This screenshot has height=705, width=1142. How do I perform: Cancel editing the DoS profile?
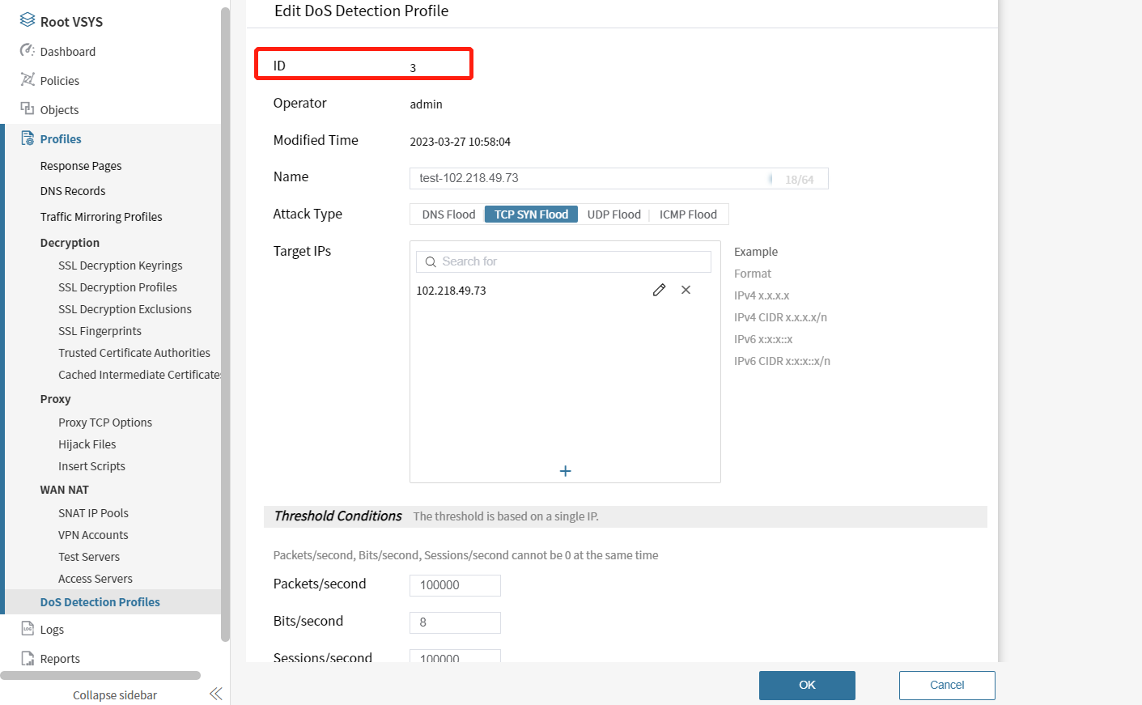coord(946,685)
